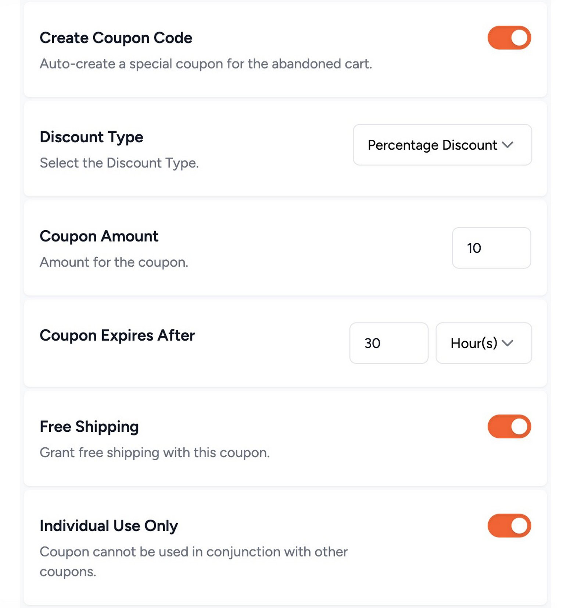
Task: Click the Select the Discount Type helper text
Action: point(119,163)
